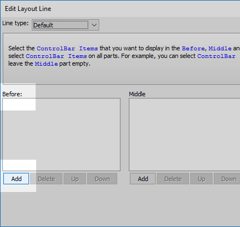Follow the blue Before link in description
The width and height of the screenshot is (240, 227).
(193, 49)
